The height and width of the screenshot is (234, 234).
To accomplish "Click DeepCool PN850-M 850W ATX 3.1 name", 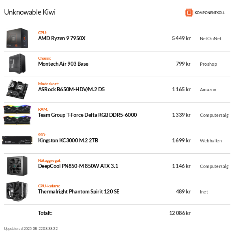I will [78, 166].
